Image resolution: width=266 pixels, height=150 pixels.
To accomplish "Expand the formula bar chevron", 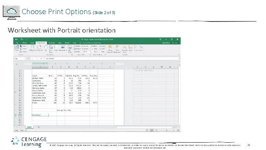I will coord(179,59).
